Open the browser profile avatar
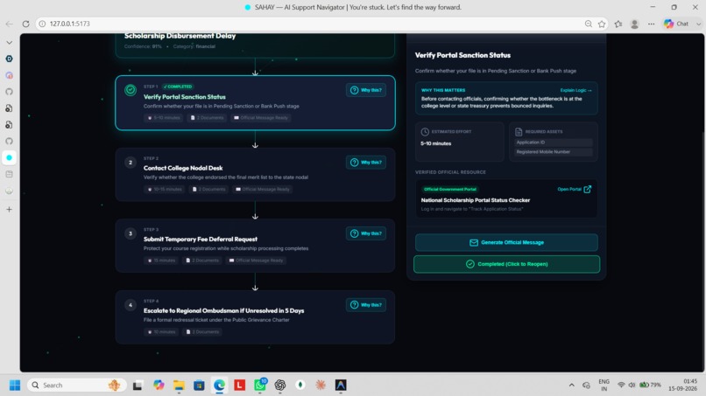706x396 pixels. (634, 24)
